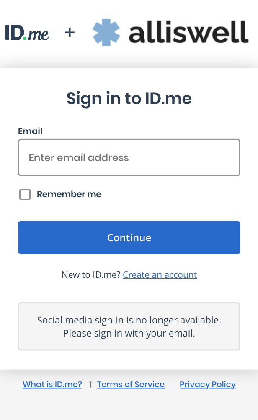Open the Privacy Policy link

tap(208, 384)
